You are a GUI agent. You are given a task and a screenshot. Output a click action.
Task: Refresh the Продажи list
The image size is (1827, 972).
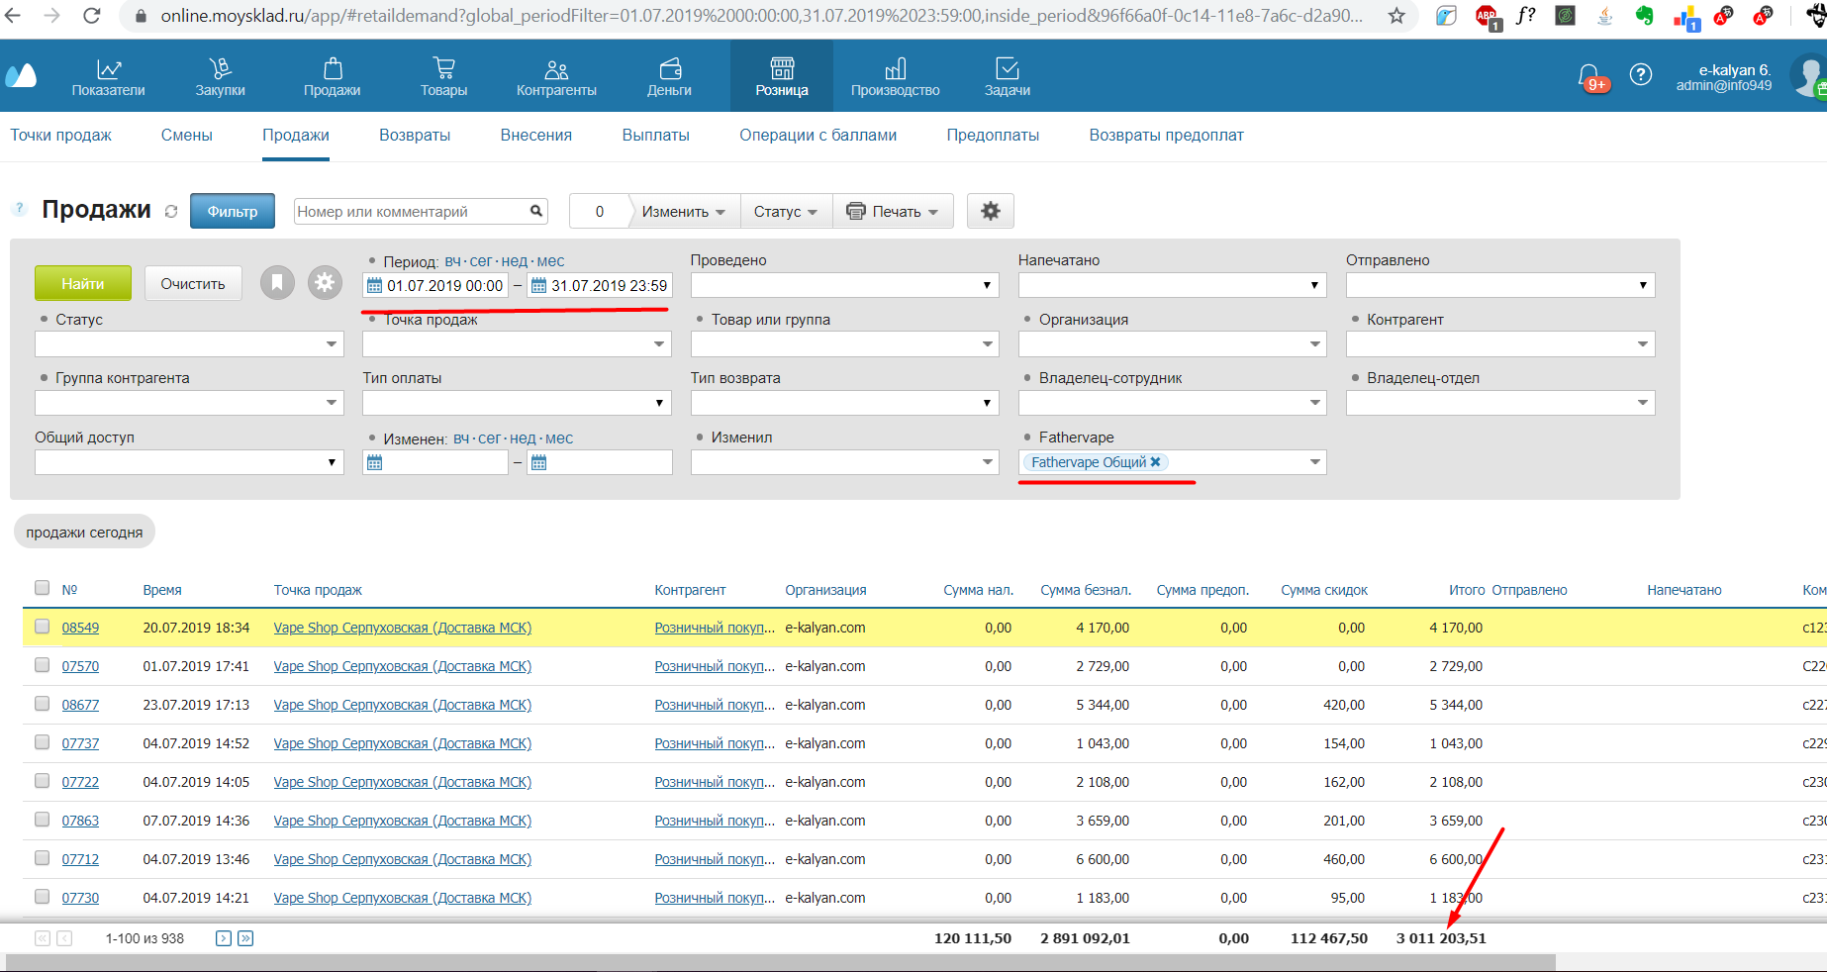pyautogui.click(x=171, y=212)
